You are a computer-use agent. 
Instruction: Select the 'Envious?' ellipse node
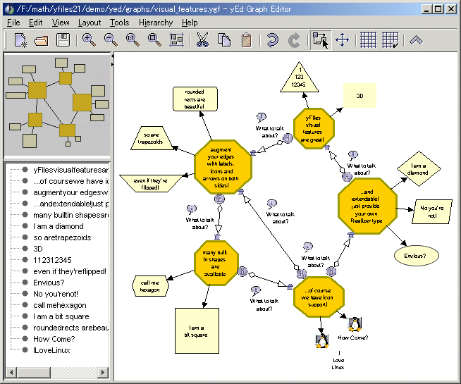coord(416,256)
